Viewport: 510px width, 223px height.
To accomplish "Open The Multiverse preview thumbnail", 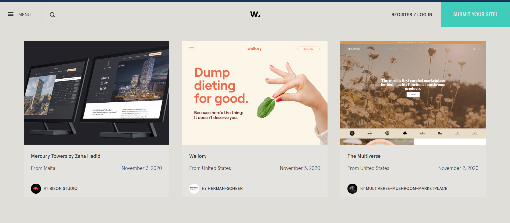I will point(413,93).
